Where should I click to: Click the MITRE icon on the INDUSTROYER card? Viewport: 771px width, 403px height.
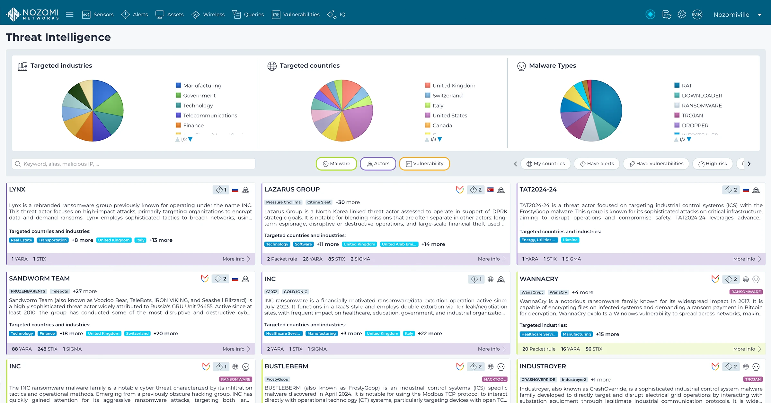click(x=715, y=366)
